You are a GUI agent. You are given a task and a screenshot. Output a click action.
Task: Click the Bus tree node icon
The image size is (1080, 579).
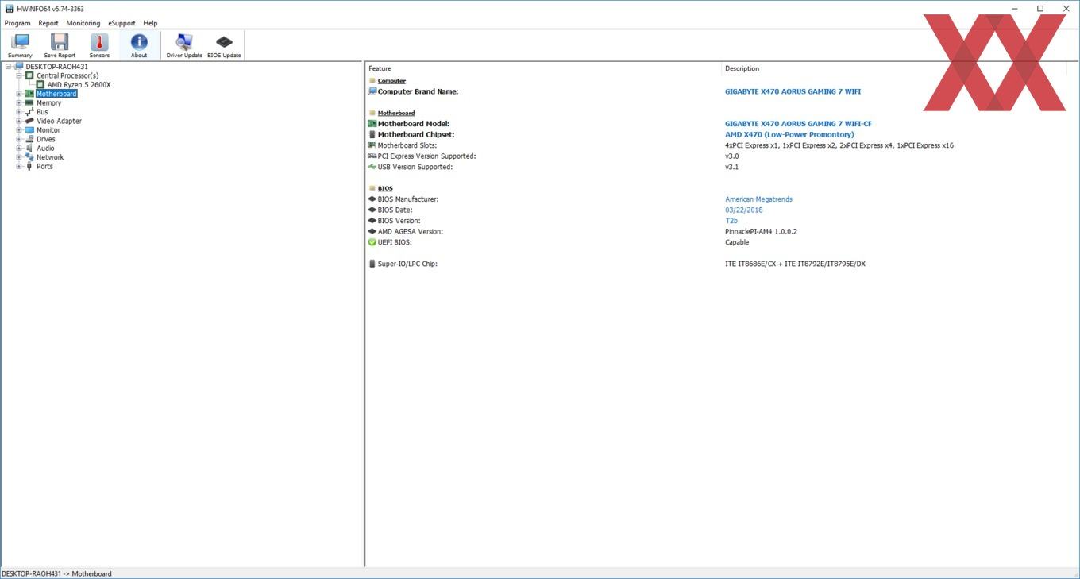coord(29,112)
